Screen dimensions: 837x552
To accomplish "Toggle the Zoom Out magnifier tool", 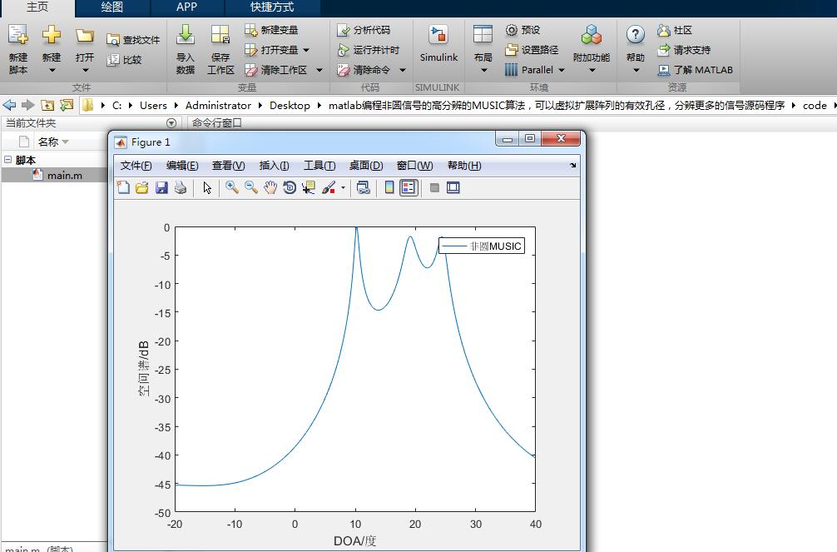I will 251,187.
